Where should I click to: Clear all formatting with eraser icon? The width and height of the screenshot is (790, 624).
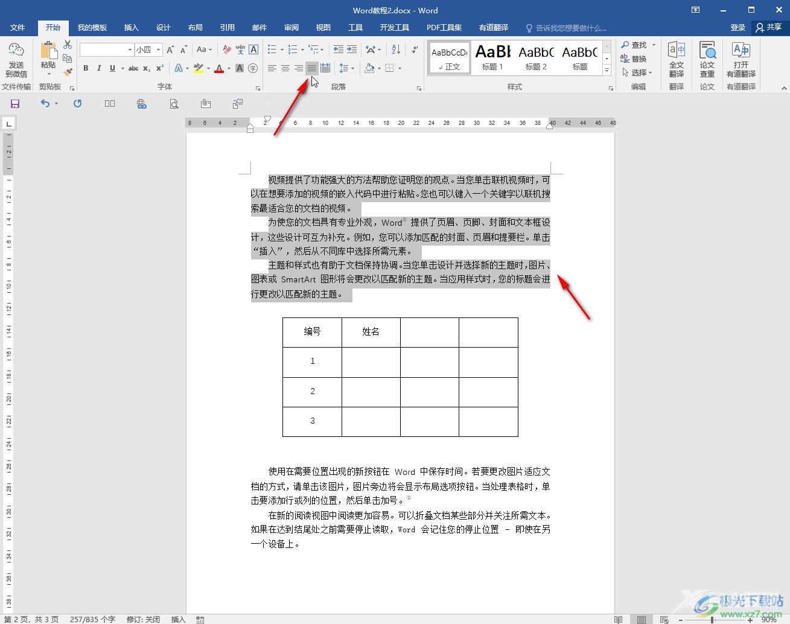(227, 49)
